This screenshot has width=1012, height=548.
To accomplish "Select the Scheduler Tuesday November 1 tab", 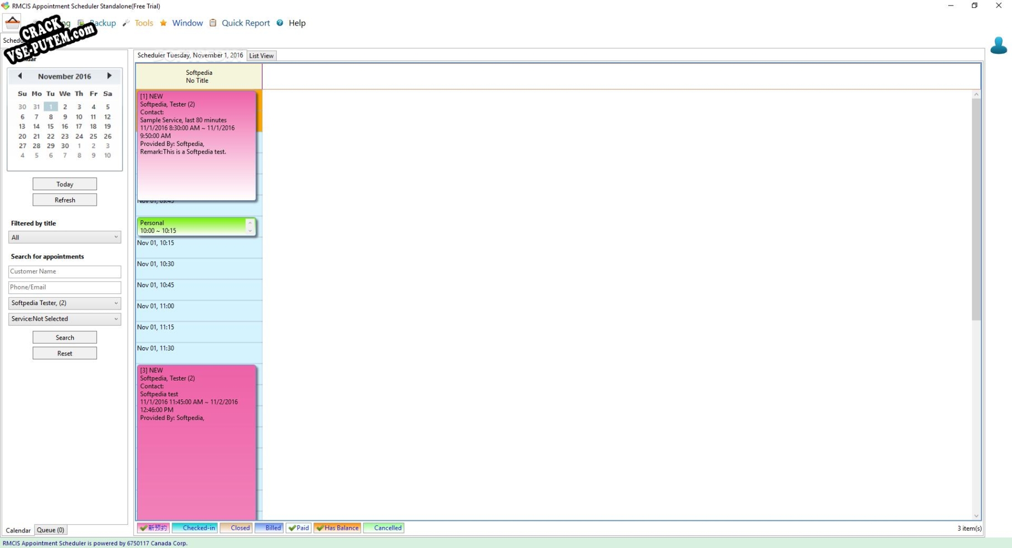I will 190,55.
